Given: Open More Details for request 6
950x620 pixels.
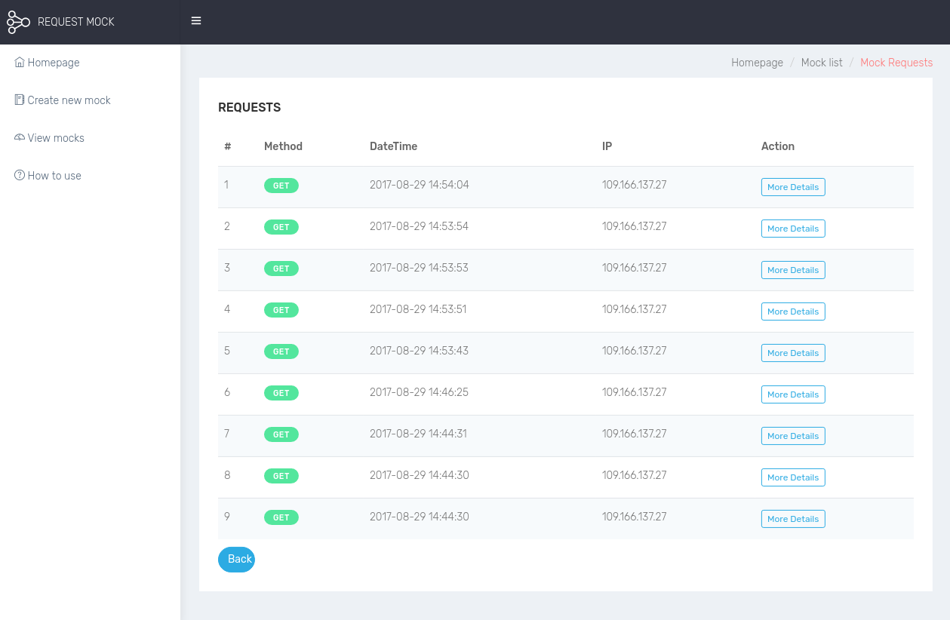Looking at the screenshot, I should click(793, 394).
